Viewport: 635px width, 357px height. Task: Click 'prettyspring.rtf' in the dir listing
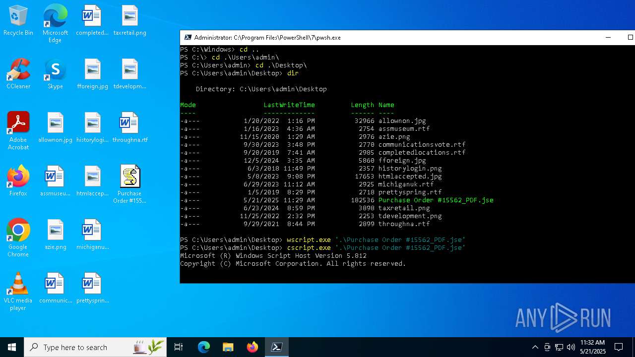click(x=410, y=192)
